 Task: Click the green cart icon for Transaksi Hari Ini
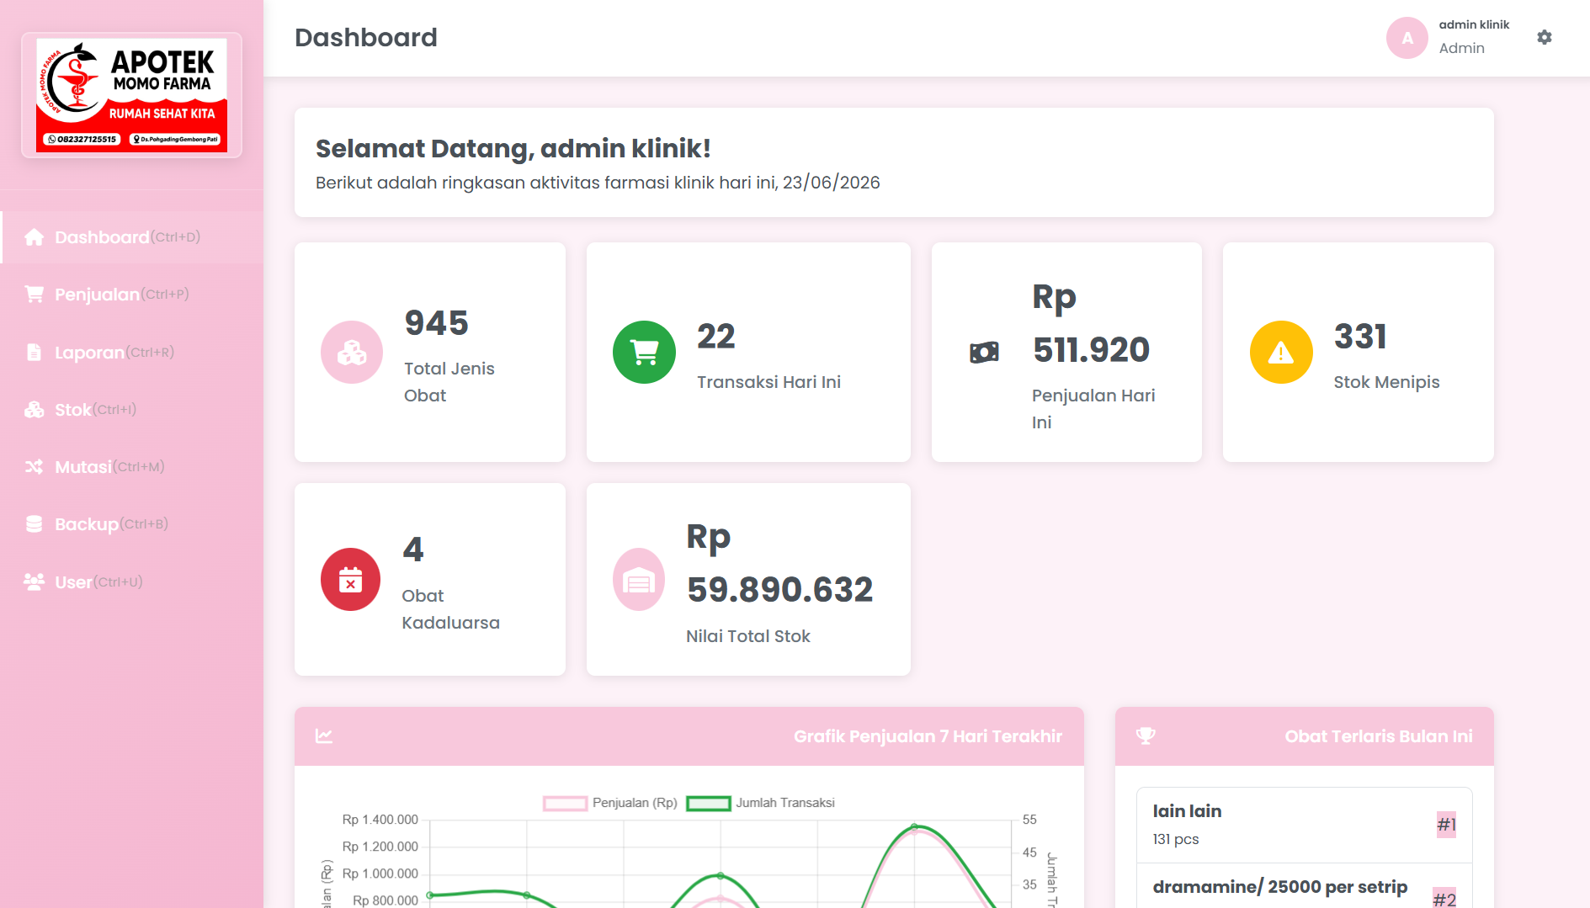(x=644, y=353)
